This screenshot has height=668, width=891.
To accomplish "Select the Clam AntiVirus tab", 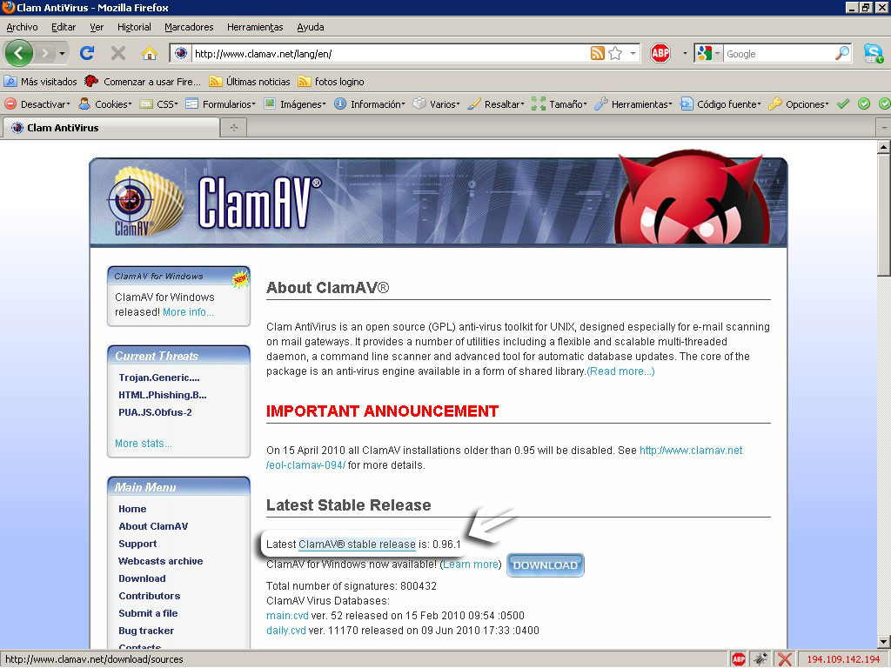I will pyautogui.click(x=111, y=128).
